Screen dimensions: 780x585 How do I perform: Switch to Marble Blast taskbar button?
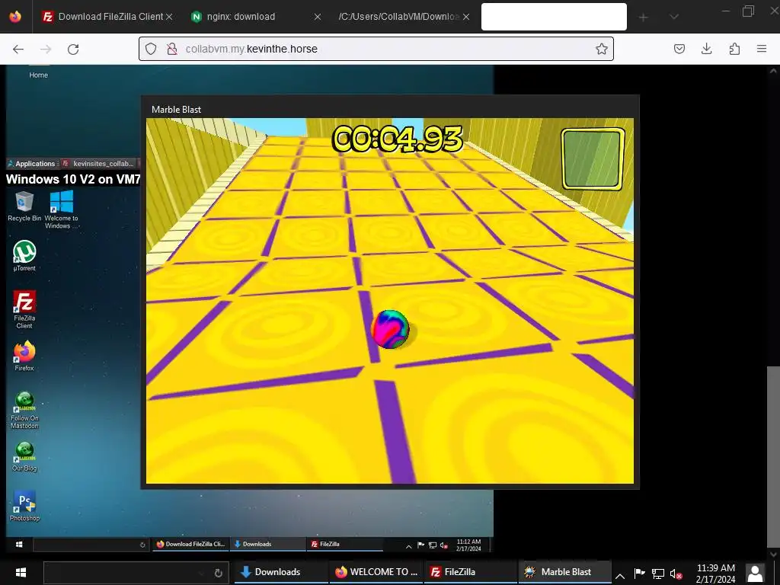tap(565, 572)
